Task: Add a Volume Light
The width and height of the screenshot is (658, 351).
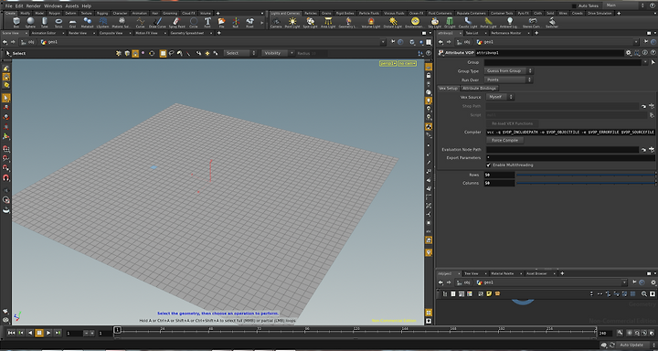Action: click(x=371, y=22)
